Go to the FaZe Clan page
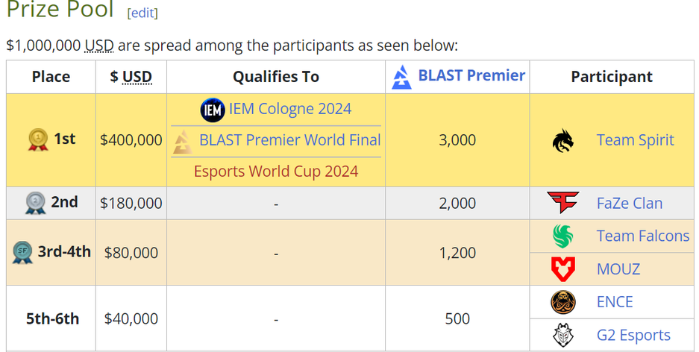699x352 pixels. tap(629, 203)
